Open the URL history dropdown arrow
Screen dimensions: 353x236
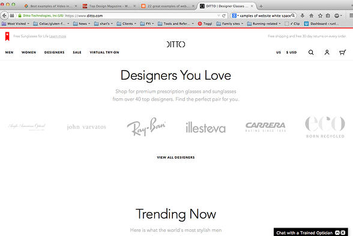(219, 16)
